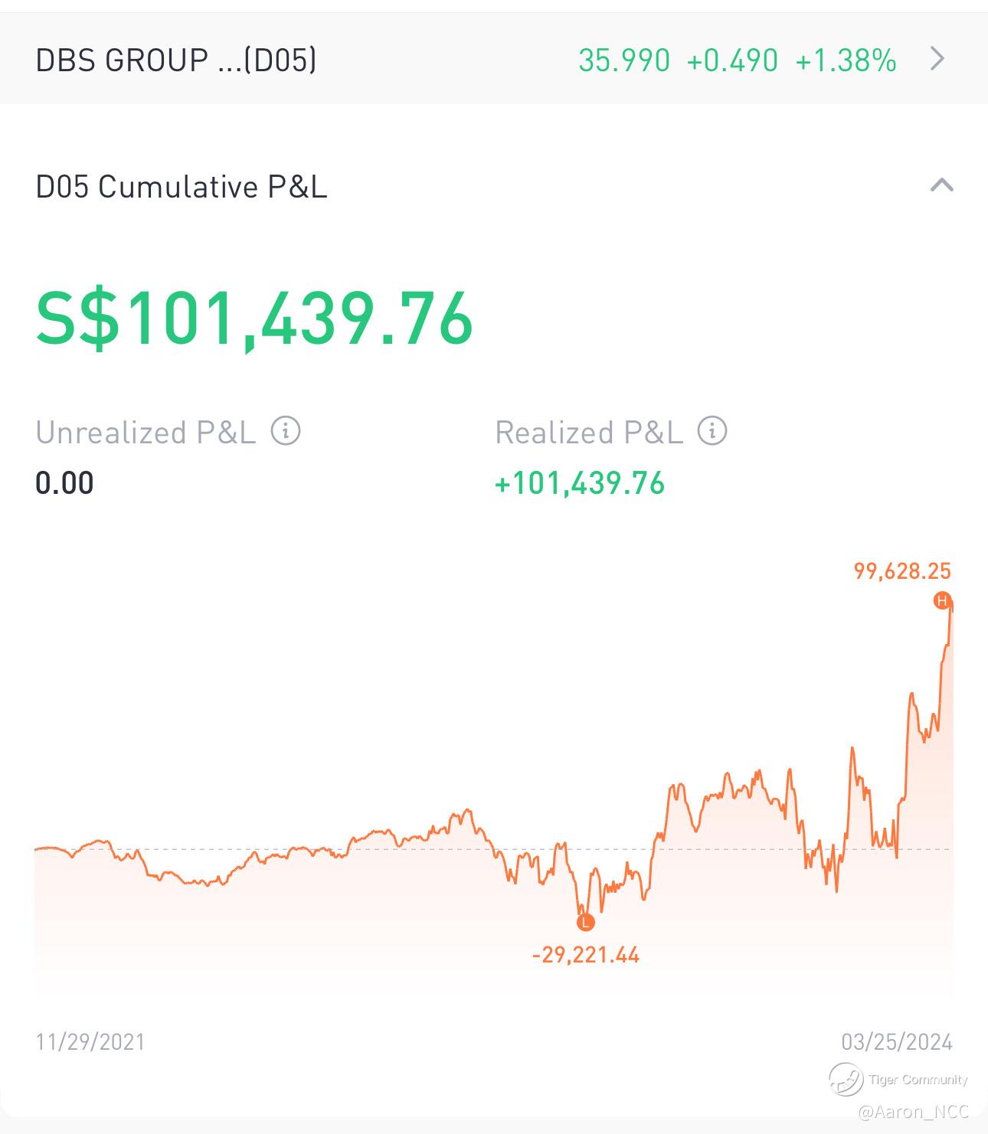Tap the 35.990 stock price
This screenshot has height=1134, width=988.
pos(624,60)
